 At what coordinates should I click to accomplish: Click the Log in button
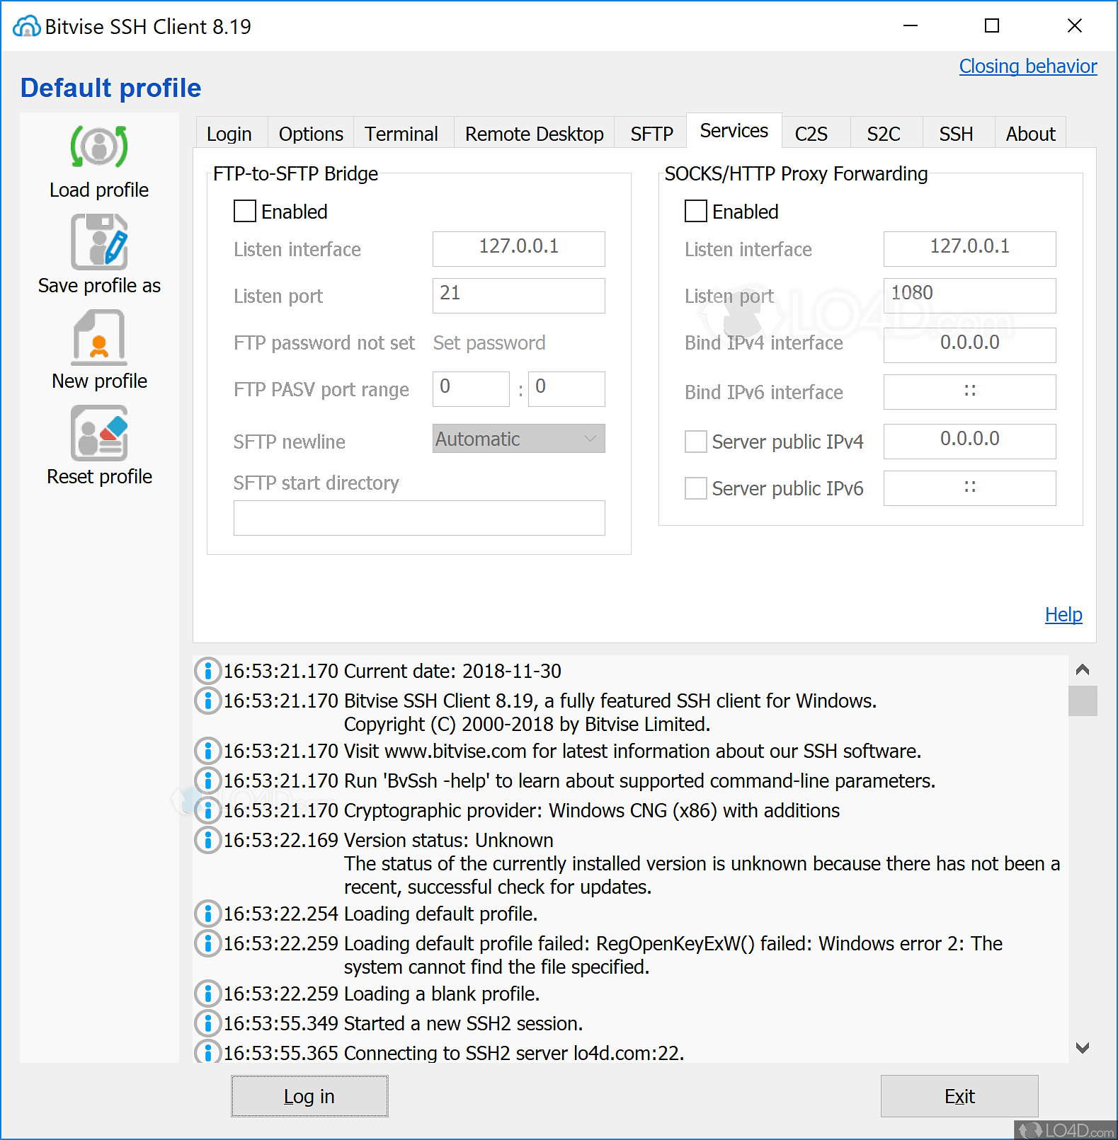tap(309, 1096)
